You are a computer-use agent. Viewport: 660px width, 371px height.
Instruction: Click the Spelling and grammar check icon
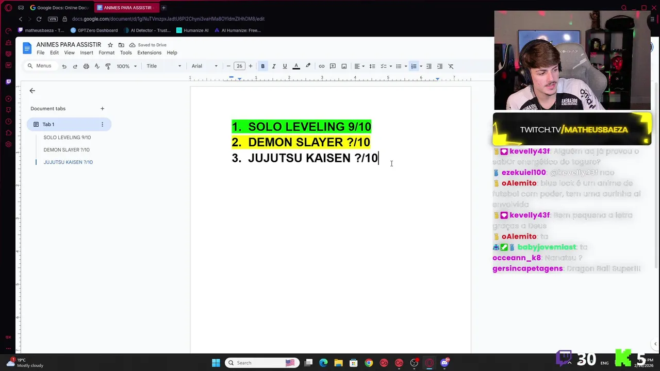pos(97,66)
